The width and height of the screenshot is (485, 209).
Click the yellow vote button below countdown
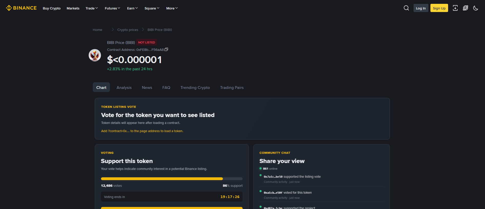click(172, 208)
